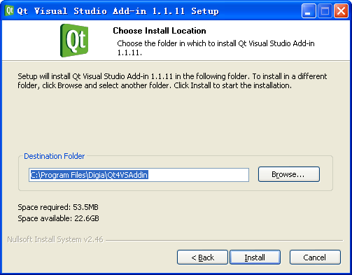Click the setup instructions paragraph text
352x275 pixels.
[x=172, y=81]
